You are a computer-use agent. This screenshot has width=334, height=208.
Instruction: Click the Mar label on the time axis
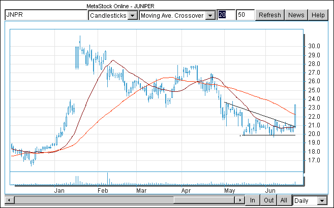(141, 190)
